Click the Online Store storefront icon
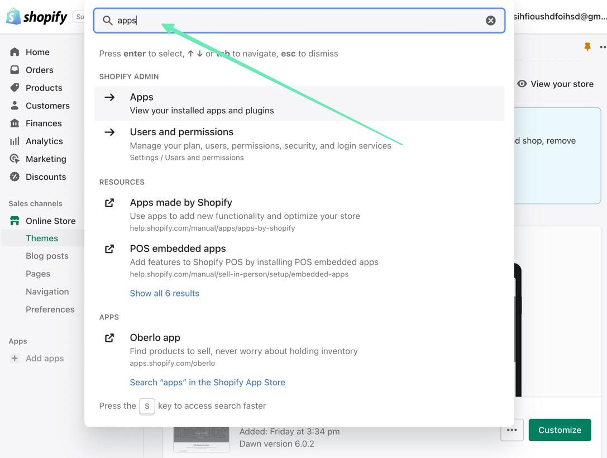Image resolution: width=607 pixels, height=458 pixels. (x=15, y=221)
